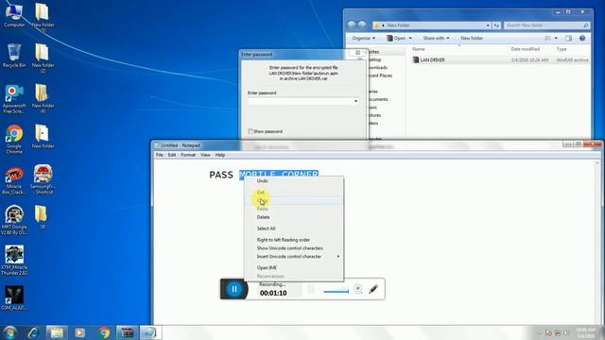Pause the screen recording
This screenshot has width=605, height=340.
tap(234, 289)
